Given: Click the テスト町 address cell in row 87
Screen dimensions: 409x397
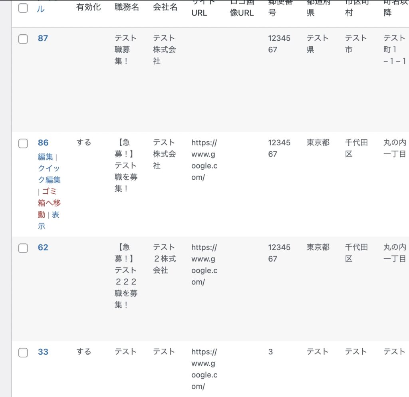Looking at the screenshot, I should pyautogui.click(x=394, y=50).
